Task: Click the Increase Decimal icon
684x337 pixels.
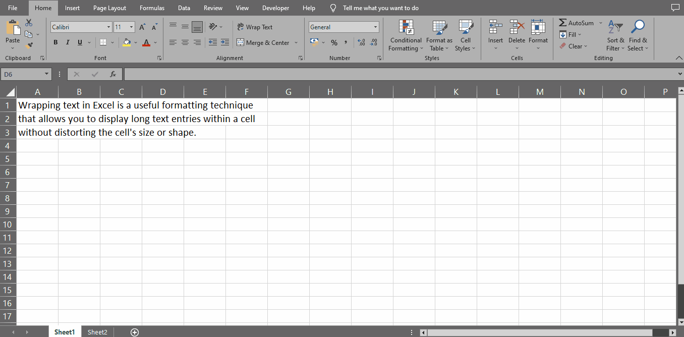Action: (x=362, y=42)
